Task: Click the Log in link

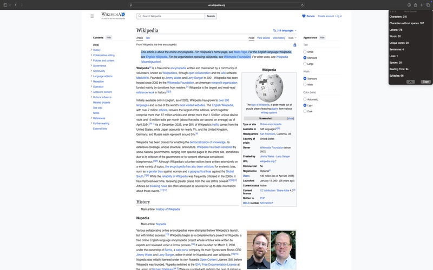Action: (339, 16)
